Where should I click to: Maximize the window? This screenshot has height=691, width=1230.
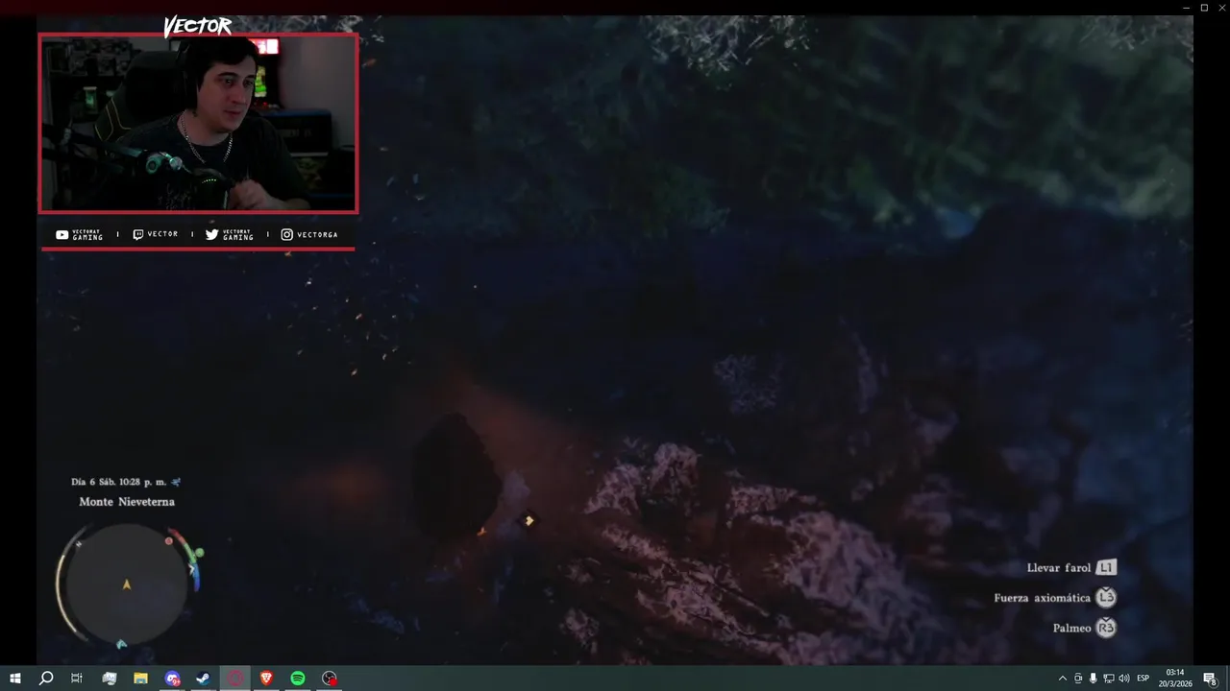(x=1204, y=7)
